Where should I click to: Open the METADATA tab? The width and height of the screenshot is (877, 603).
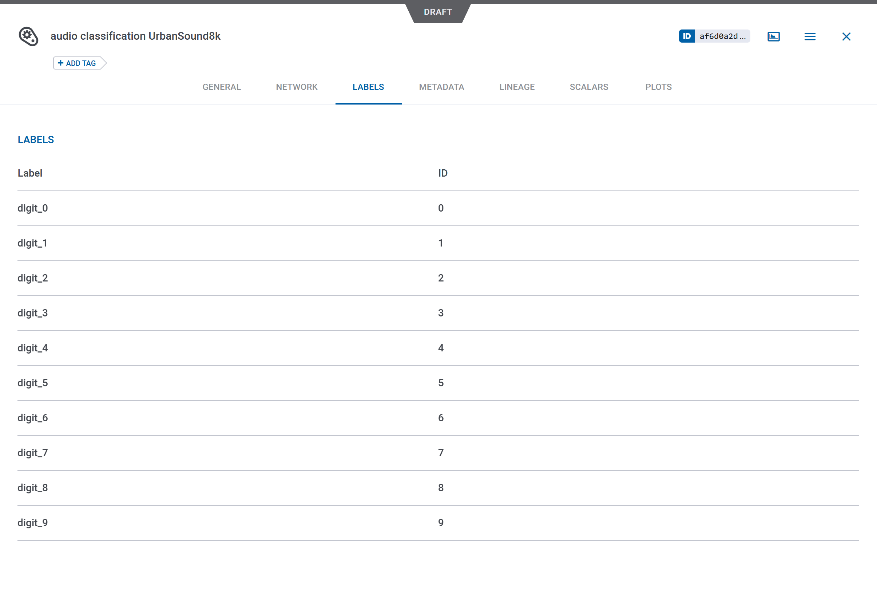point(441,87)
